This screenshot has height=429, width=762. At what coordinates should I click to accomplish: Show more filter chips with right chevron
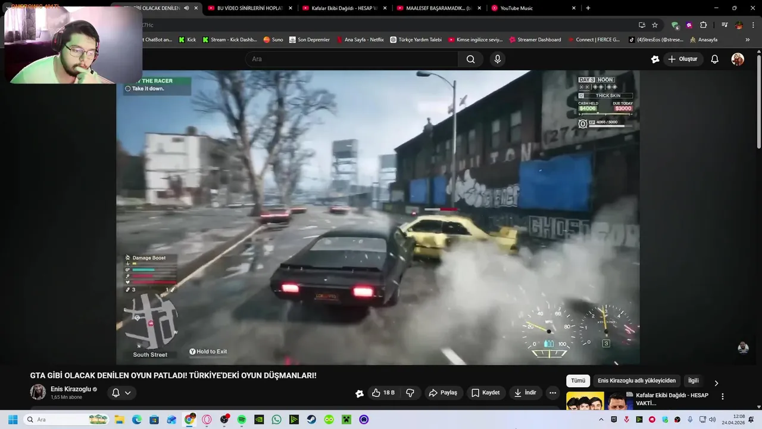716,383
